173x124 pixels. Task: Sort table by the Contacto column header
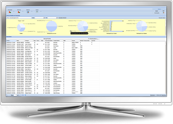point(29,41)
